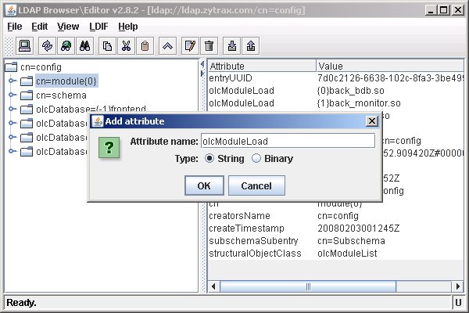Collapse left pane with splitter left arrow
Image resolution: width=469 pixels, height=313 pixels.
coord(202,64)
